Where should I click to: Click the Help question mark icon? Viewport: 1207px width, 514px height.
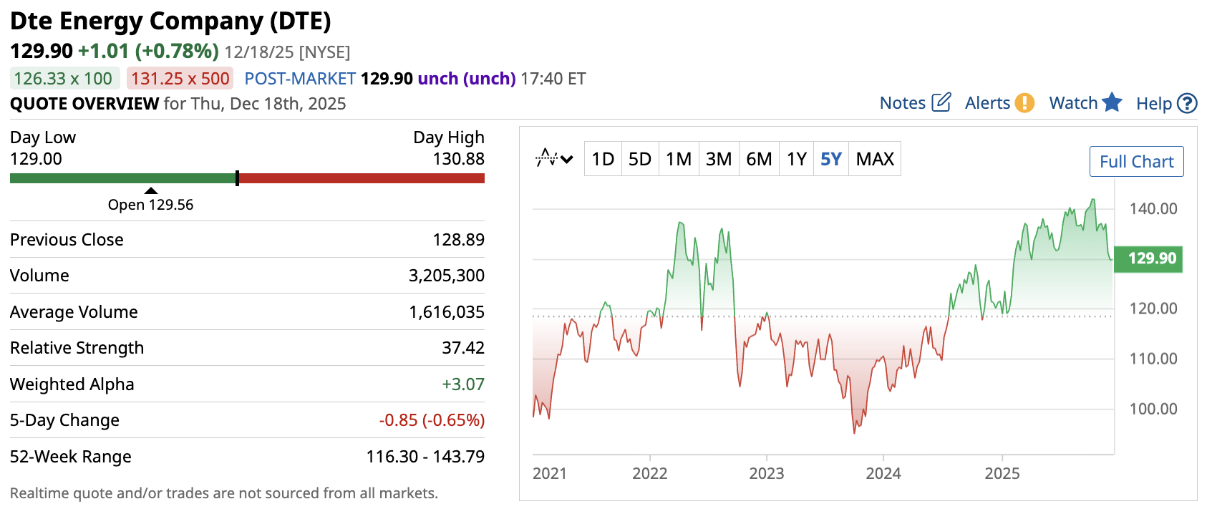(x=1187, y=104)
